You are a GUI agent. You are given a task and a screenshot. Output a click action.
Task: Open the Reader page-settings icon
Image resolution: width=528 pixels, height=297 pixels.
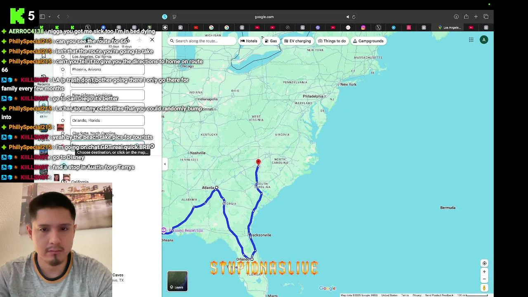coord(174,17)
